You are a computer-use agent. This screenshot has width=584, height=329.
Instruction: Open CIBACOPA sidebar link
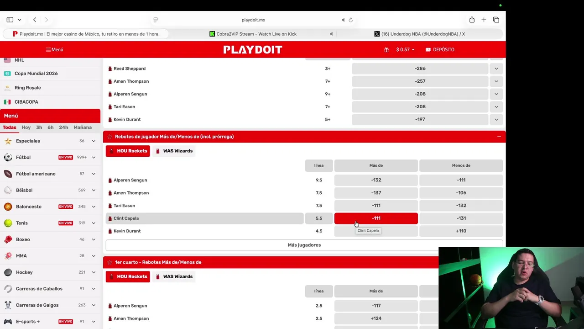(26, 102)
